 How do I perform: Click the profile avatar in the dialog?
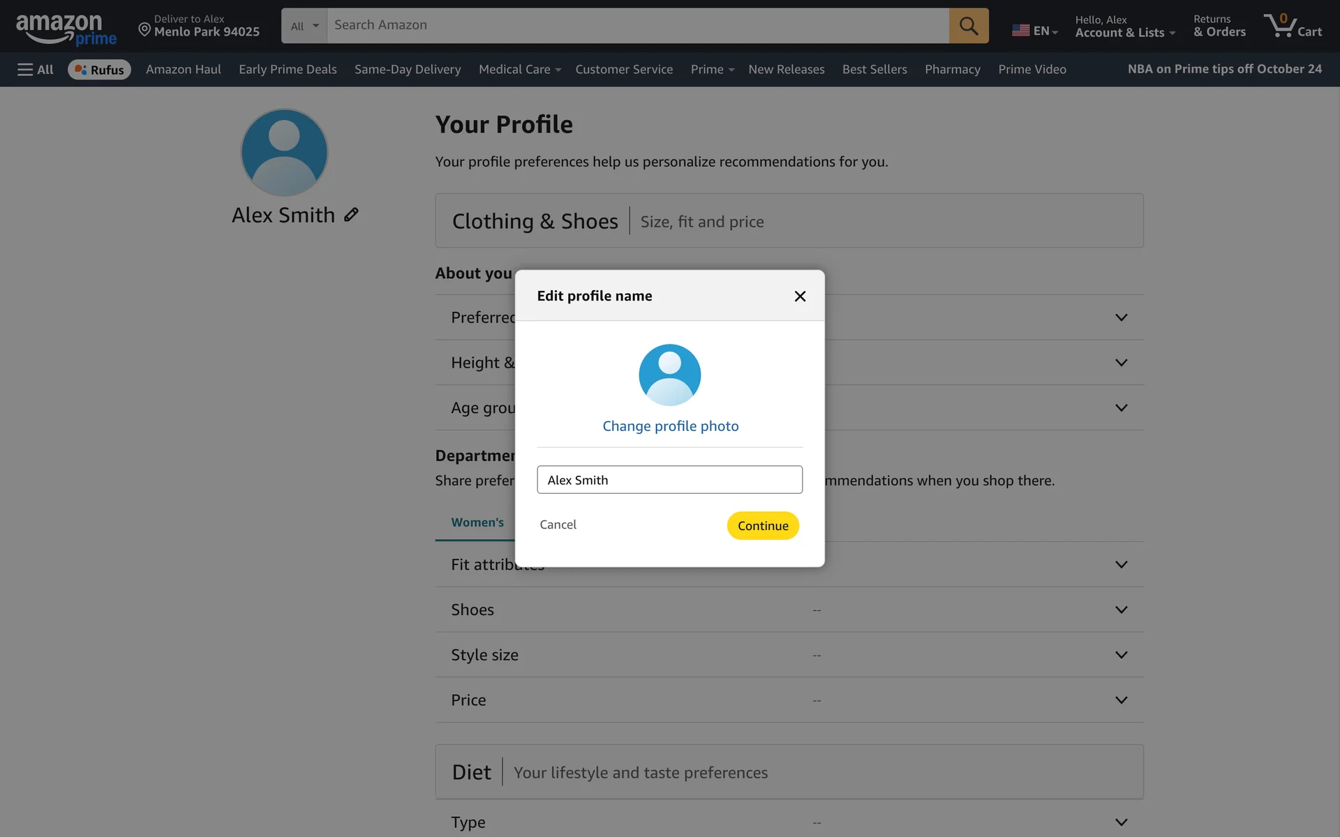click(669, 375)
